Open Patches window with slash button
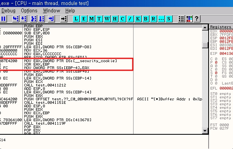233x149 pixels. click(x=130, y=19)
